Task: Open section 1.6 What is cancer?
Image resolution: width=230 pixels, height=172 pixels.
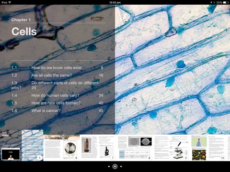Action: (57, 110)
